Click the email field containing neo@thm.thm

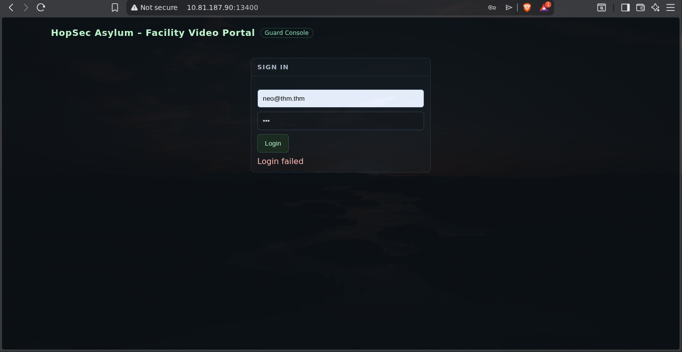pos(340,99)
